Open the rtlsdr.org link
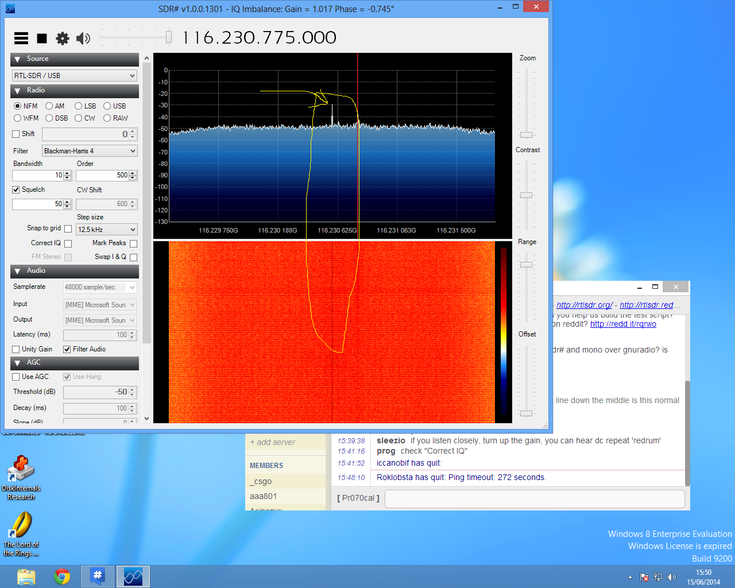735x588 pixels. coord(585,305)
